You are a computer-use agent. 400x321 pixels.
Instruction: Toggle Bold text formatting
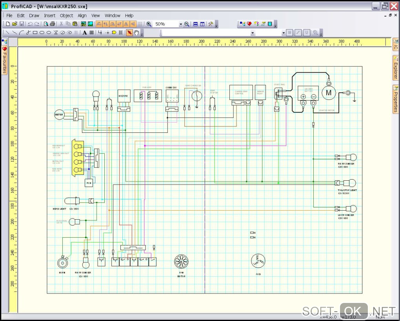point(289,33)
